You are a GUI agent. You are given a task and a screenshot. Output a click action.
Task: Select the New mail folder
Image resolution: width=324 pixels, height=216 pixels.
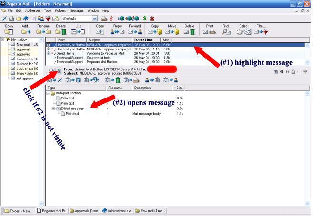(x=24, y=44)
